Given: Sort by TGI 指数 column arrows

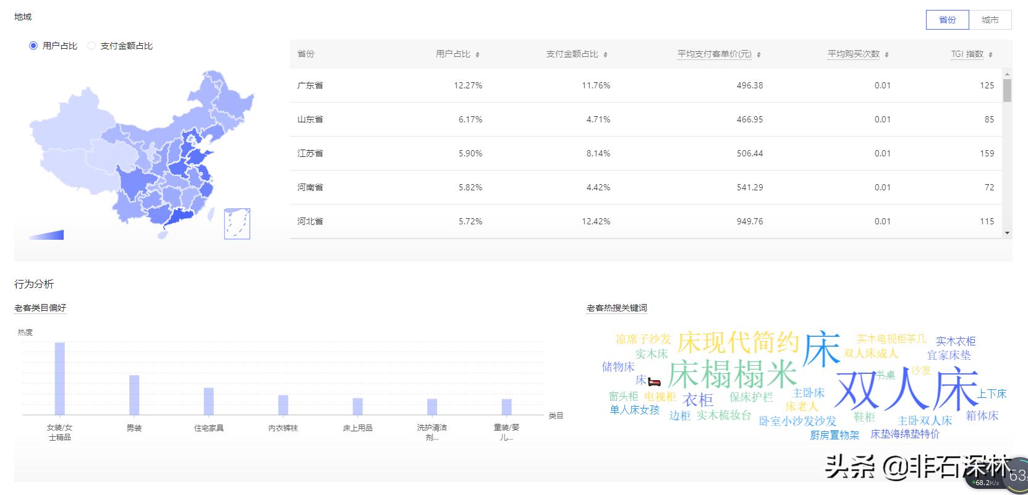Looking at the screenshot, I should click(x=990, y=54).
